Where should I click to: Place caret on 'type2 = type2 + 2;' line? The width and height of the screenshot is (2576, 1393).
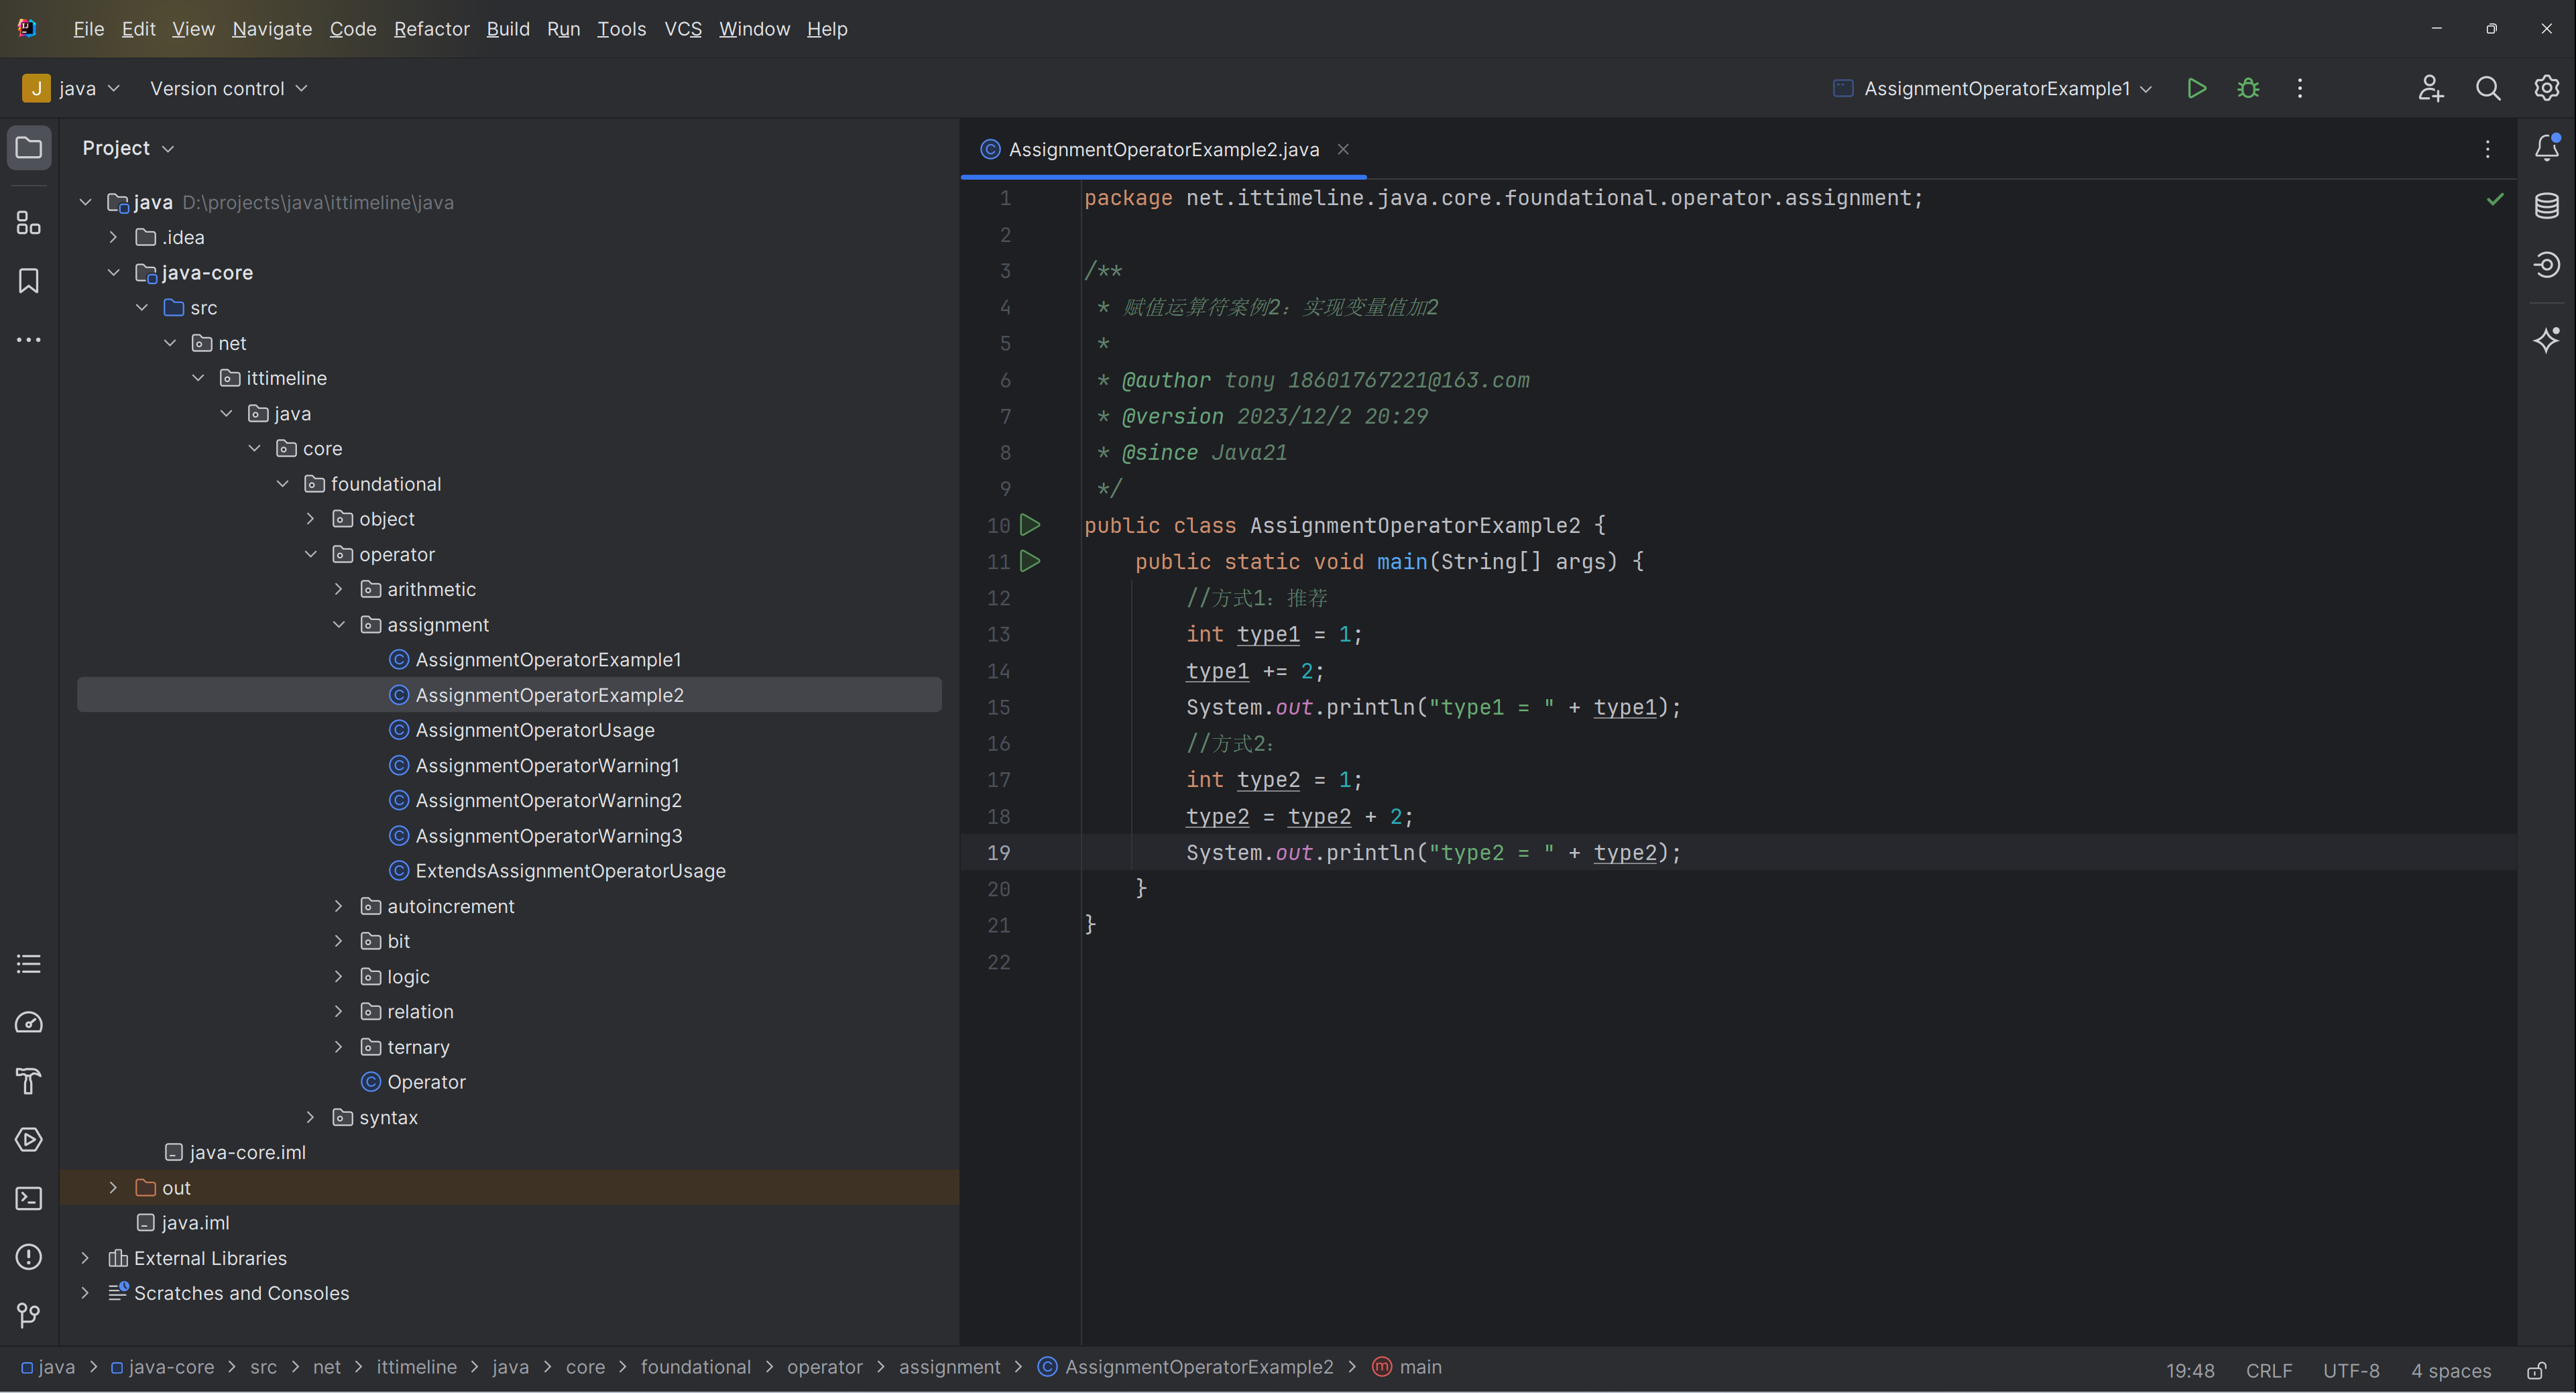click(1300, 816)
